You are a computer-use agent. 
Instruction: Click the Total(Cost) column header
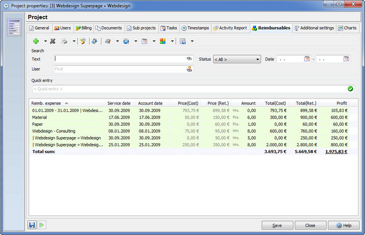(x=273, y=103)
